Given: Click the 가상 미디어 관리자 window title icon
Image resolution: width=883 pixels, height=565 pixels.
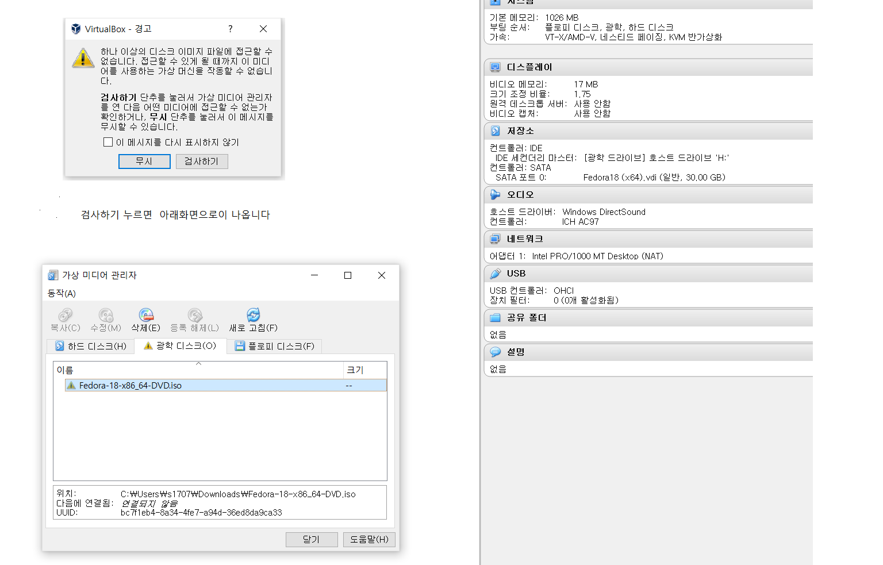Looking at the screenshot, I should (x=53, y=275).
